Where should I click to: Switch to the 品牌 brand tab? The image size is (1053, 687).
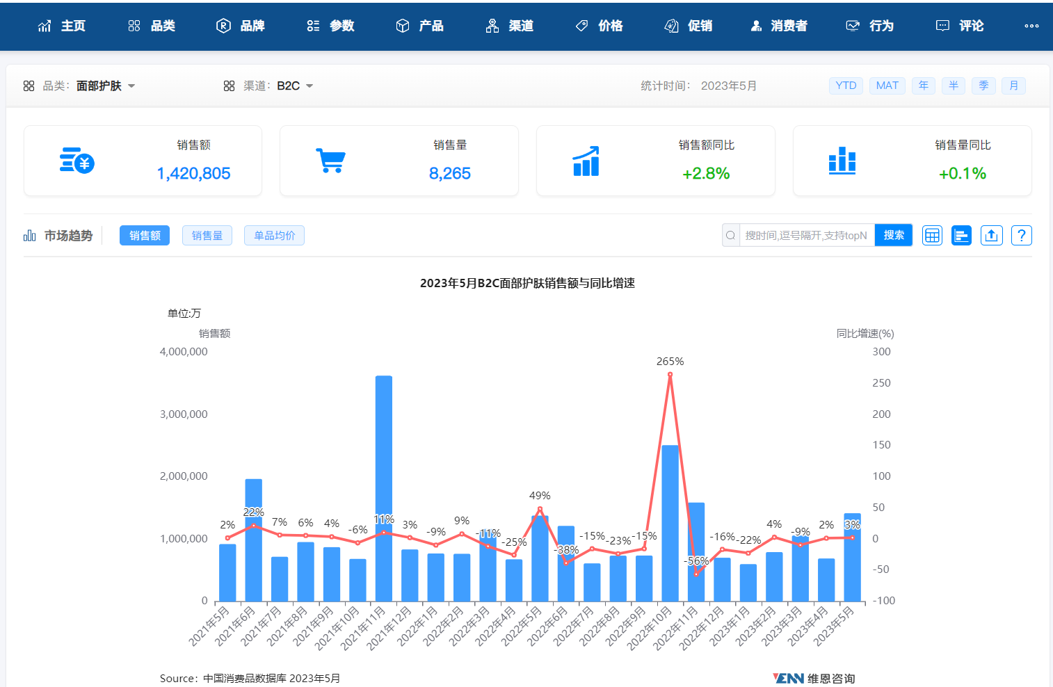tap(241, 26)
